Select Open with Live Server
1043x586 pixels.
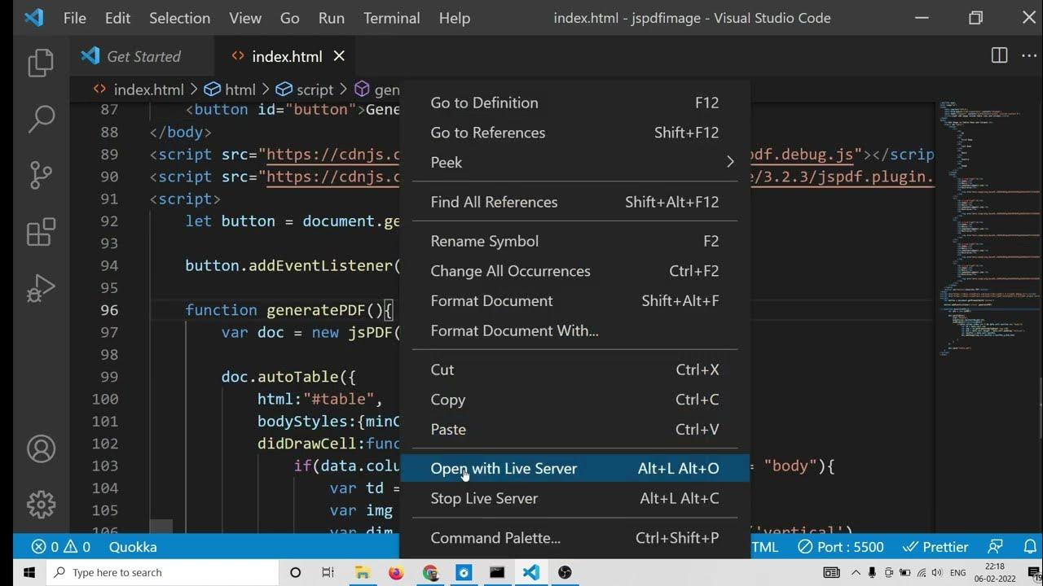[504, 468]
